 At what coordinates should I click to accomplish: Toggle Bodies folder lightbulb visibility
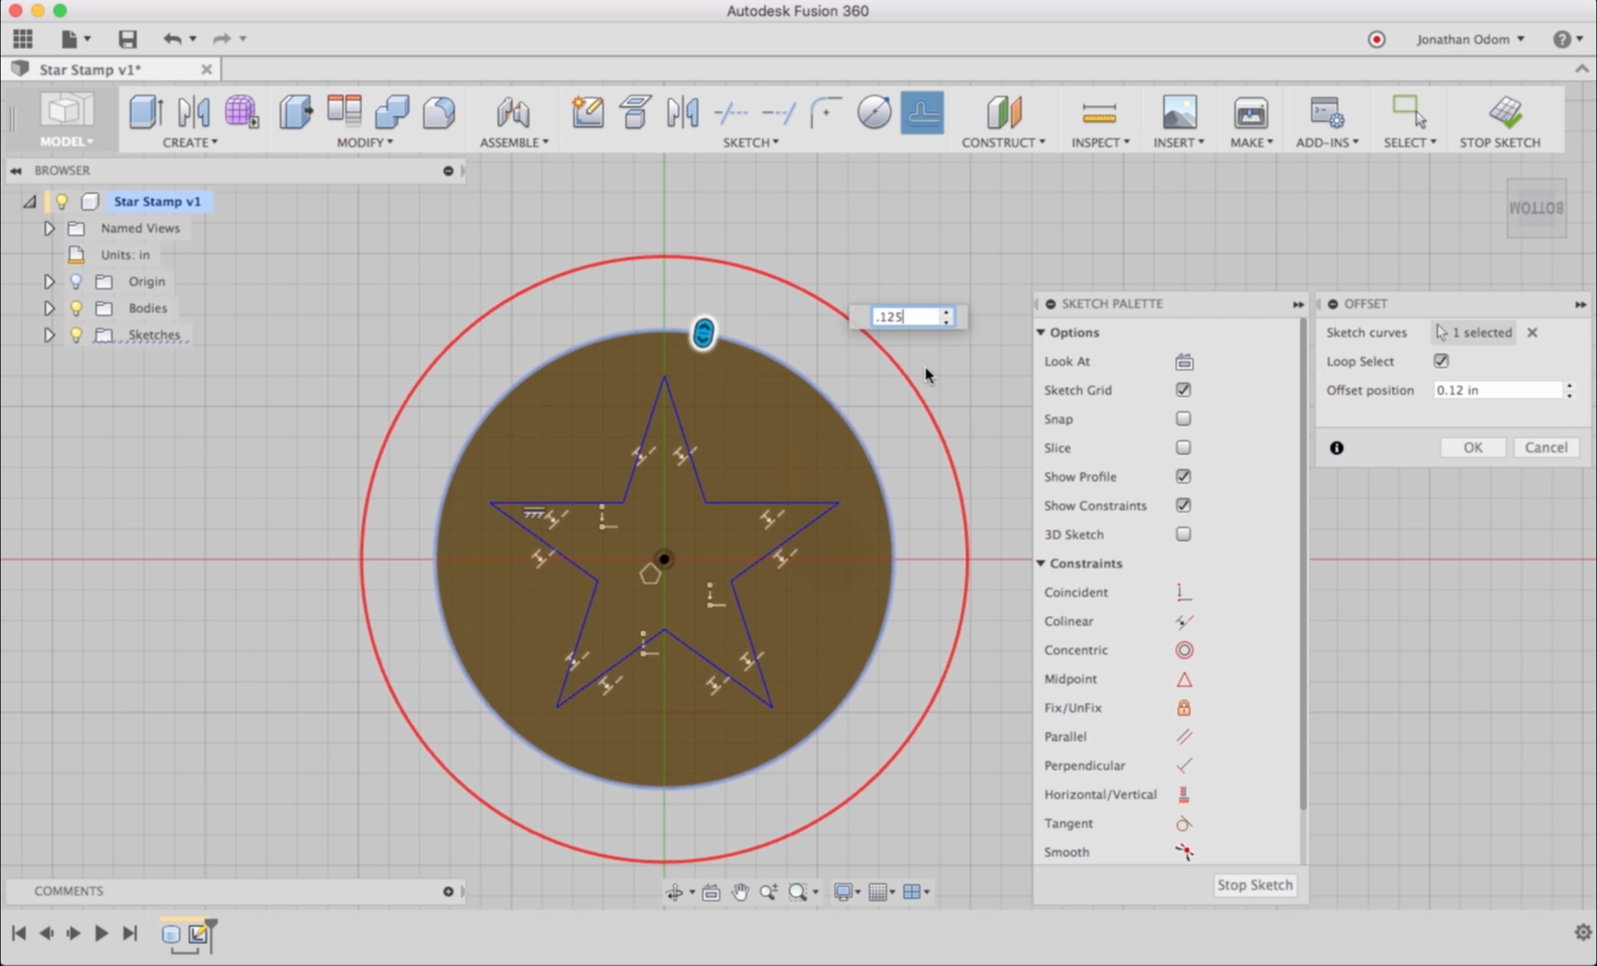point(76,308)
